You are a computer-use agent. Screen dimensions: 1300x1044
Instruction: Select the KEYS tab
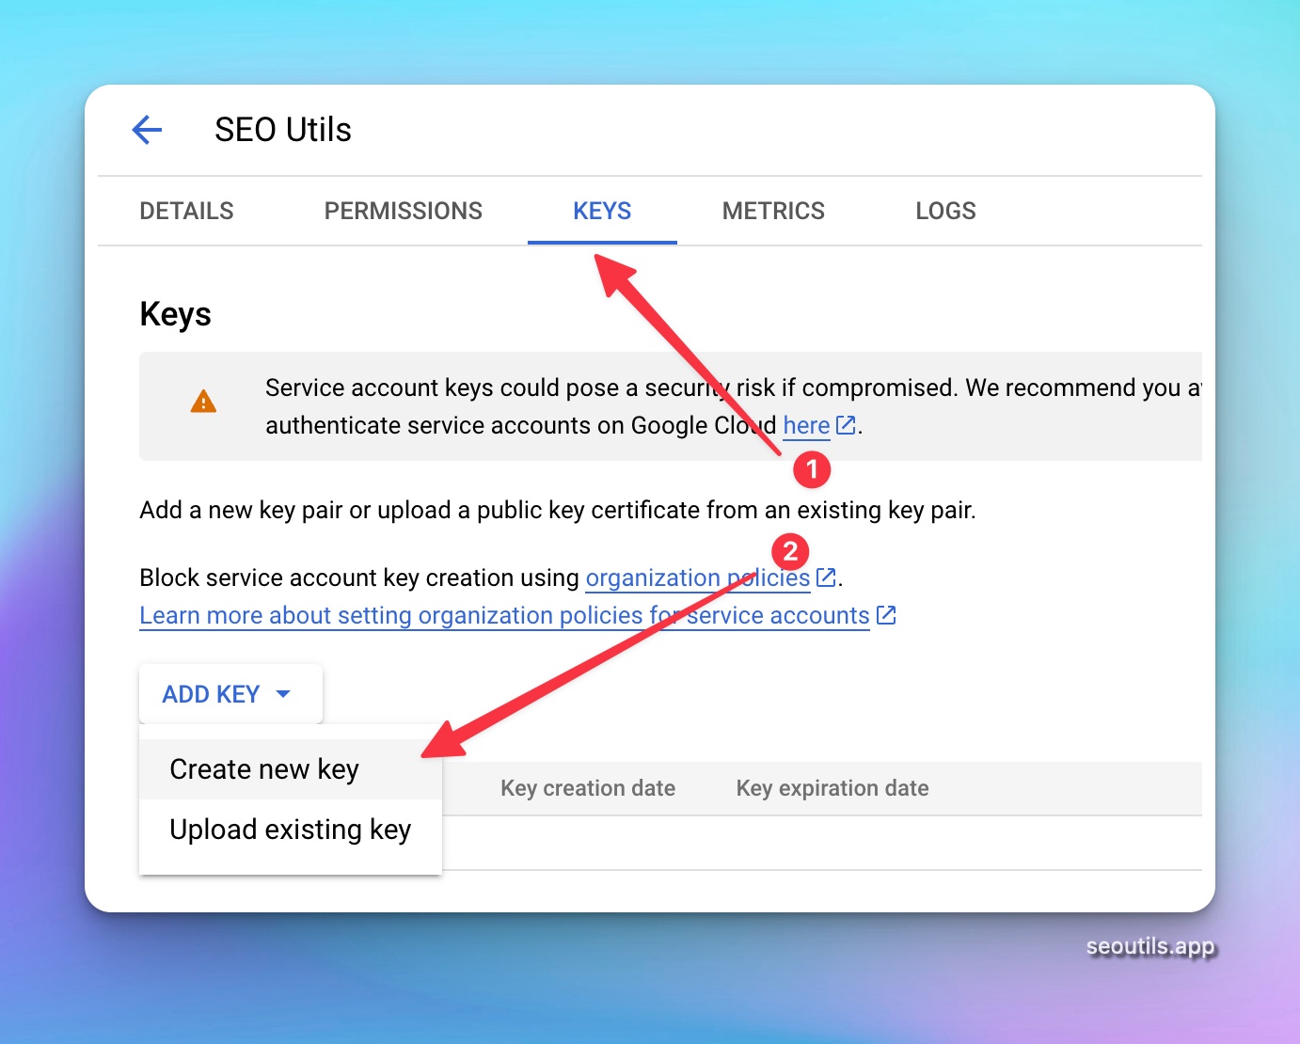(x=602, y=211)
